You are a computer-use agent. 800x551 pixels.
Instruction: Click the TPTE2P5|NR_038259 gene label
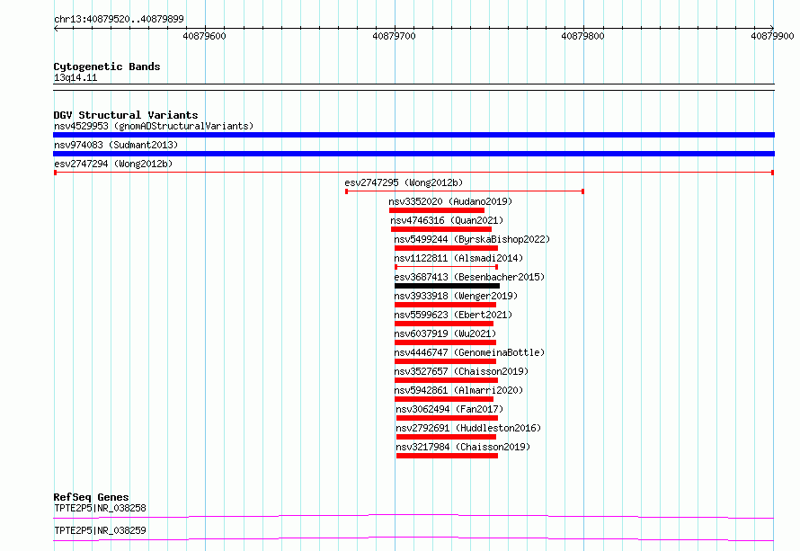pos(100,530)
